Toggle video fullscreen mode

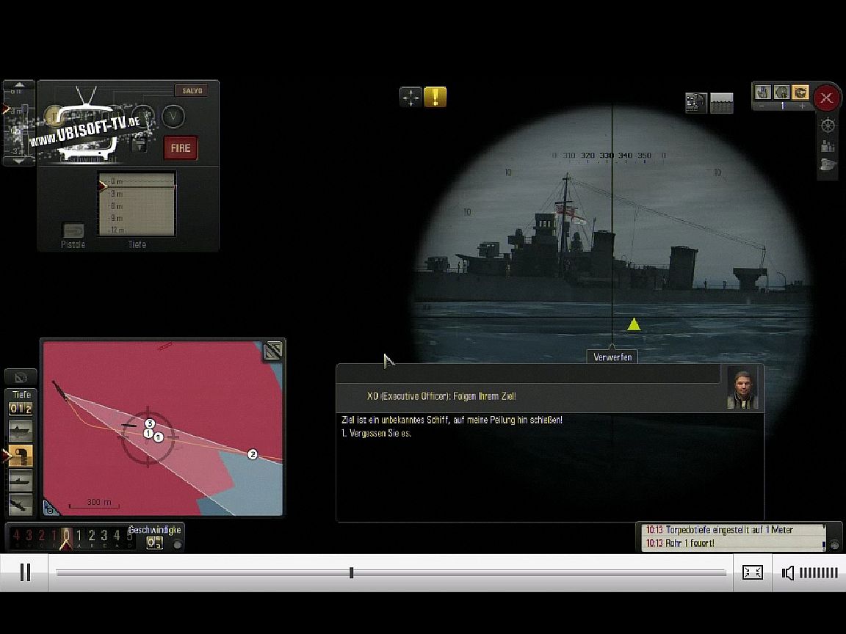click(752, 572)
